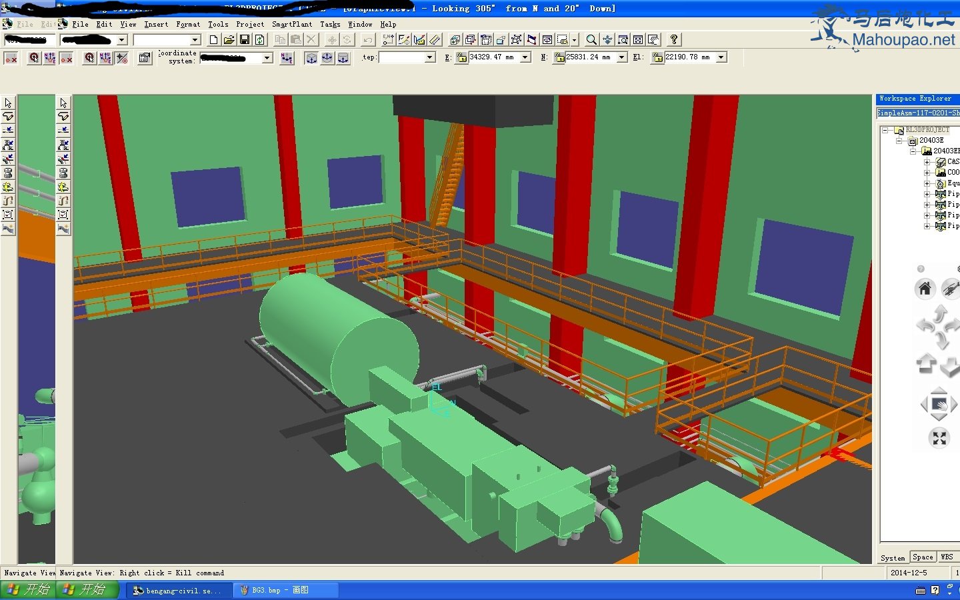Expand the Equ tree node
960x600 pixels.
click(x=927, y=183)
